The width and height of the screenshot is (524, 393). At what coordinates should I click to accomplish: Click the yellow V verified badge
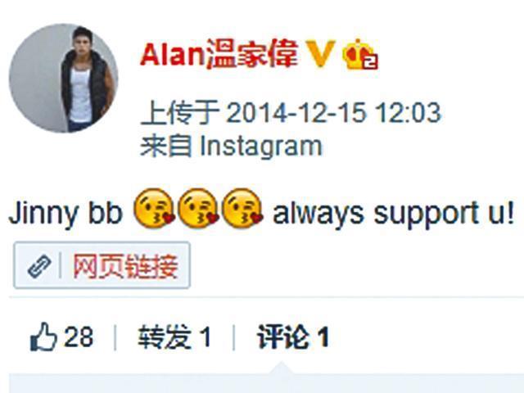click(320, 53)
